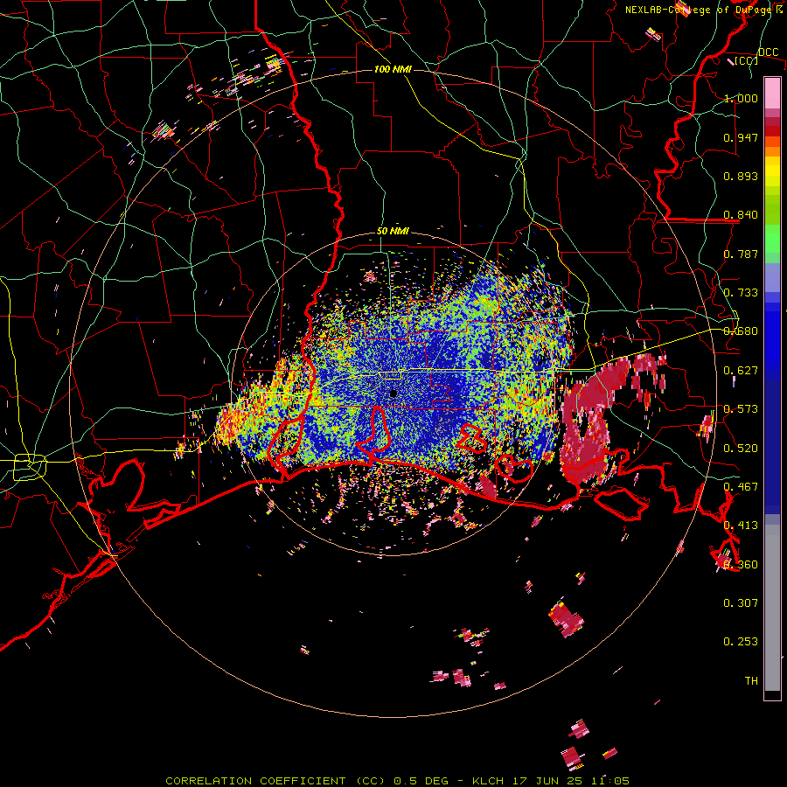Click the 0.307 color scale label

tap(741, 603)
